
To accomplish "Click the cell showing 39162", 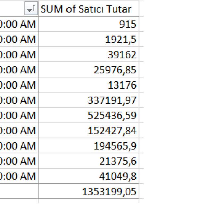I will (88, 54).
